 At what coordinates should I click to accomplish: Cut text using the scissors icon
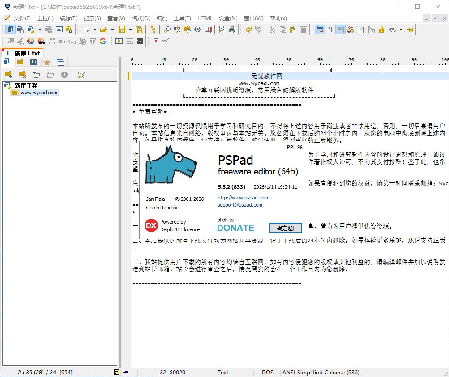coord(273,30)
